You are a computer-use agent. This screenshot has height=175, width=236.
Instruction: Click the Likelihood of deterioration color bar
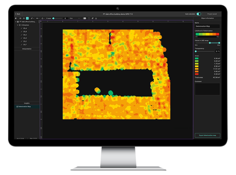click(207, 34)
